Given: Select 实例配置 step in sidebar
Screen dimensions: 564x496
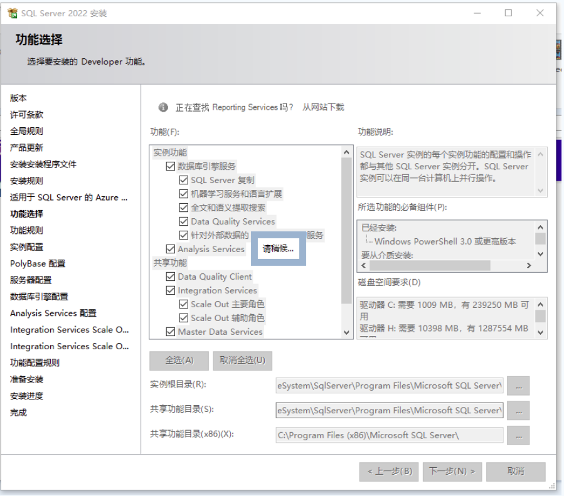Looking at the screenshot, I should tap(26, 247).
